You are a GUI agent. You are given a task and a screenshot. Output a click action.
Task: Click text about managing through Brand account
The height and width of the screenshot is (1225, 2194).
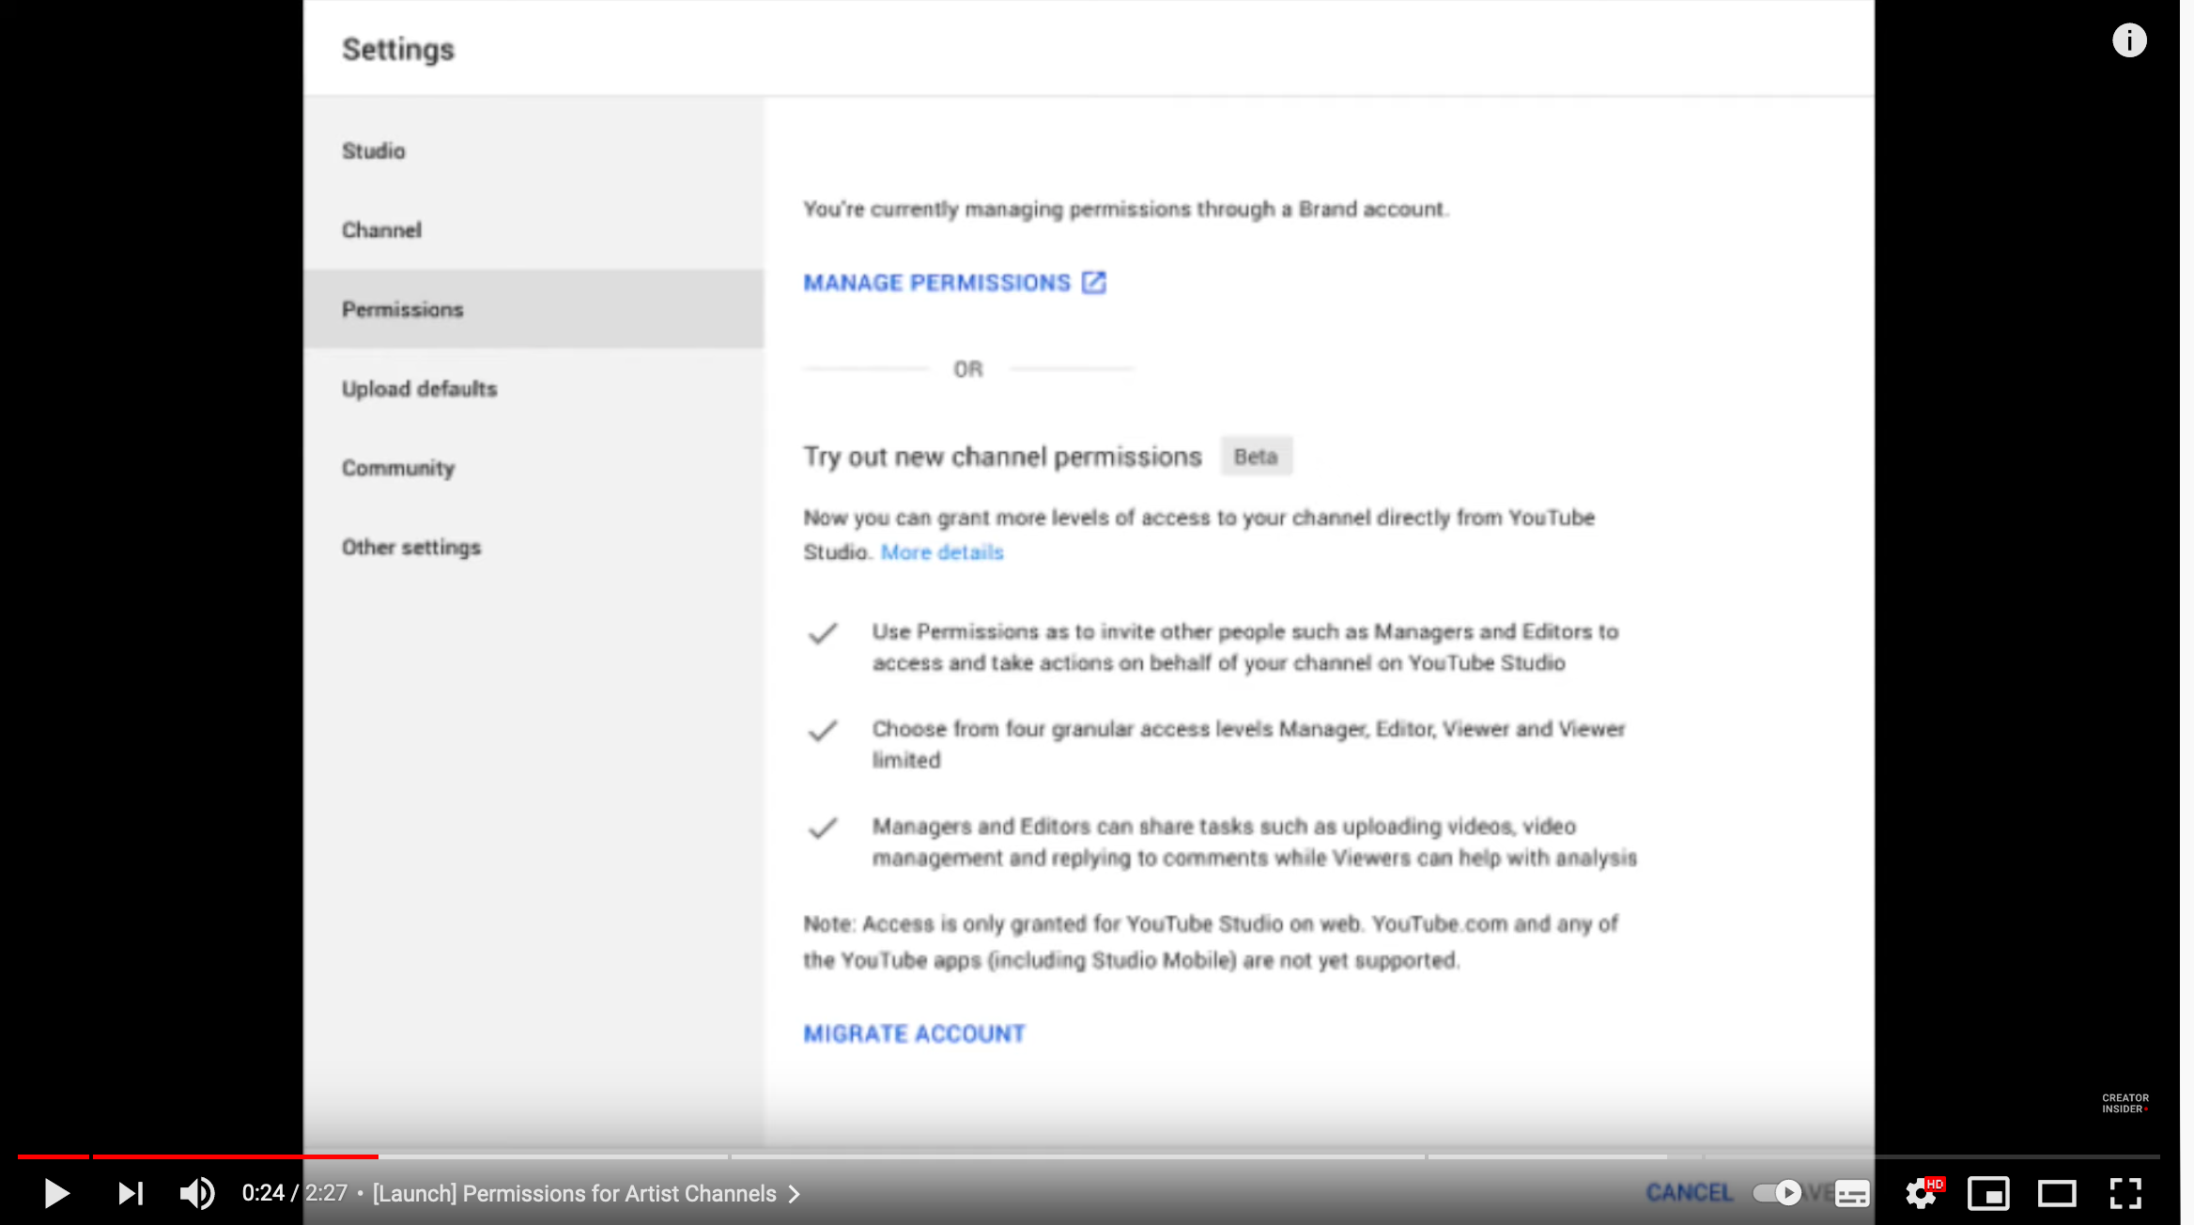tap(1126, 209)
